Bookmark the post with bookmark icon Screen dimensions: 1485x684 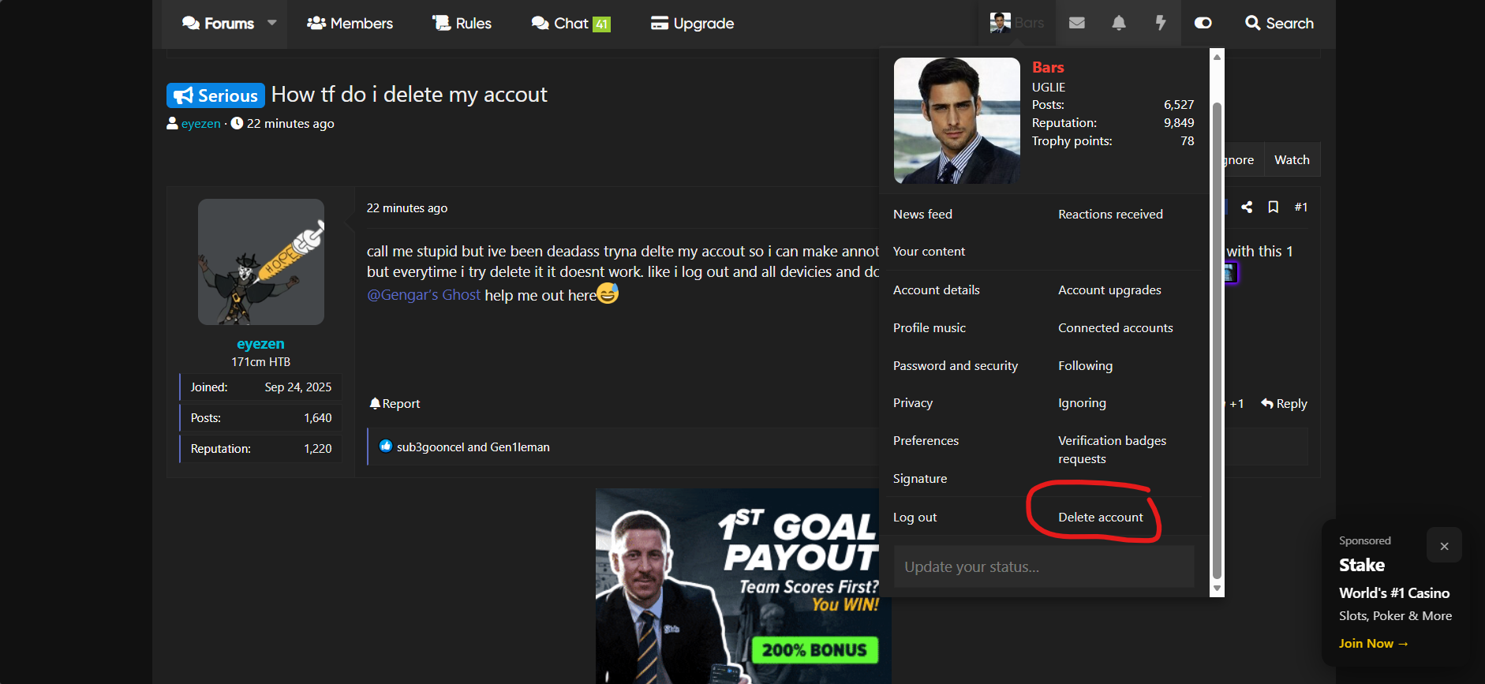point(1273,207)
